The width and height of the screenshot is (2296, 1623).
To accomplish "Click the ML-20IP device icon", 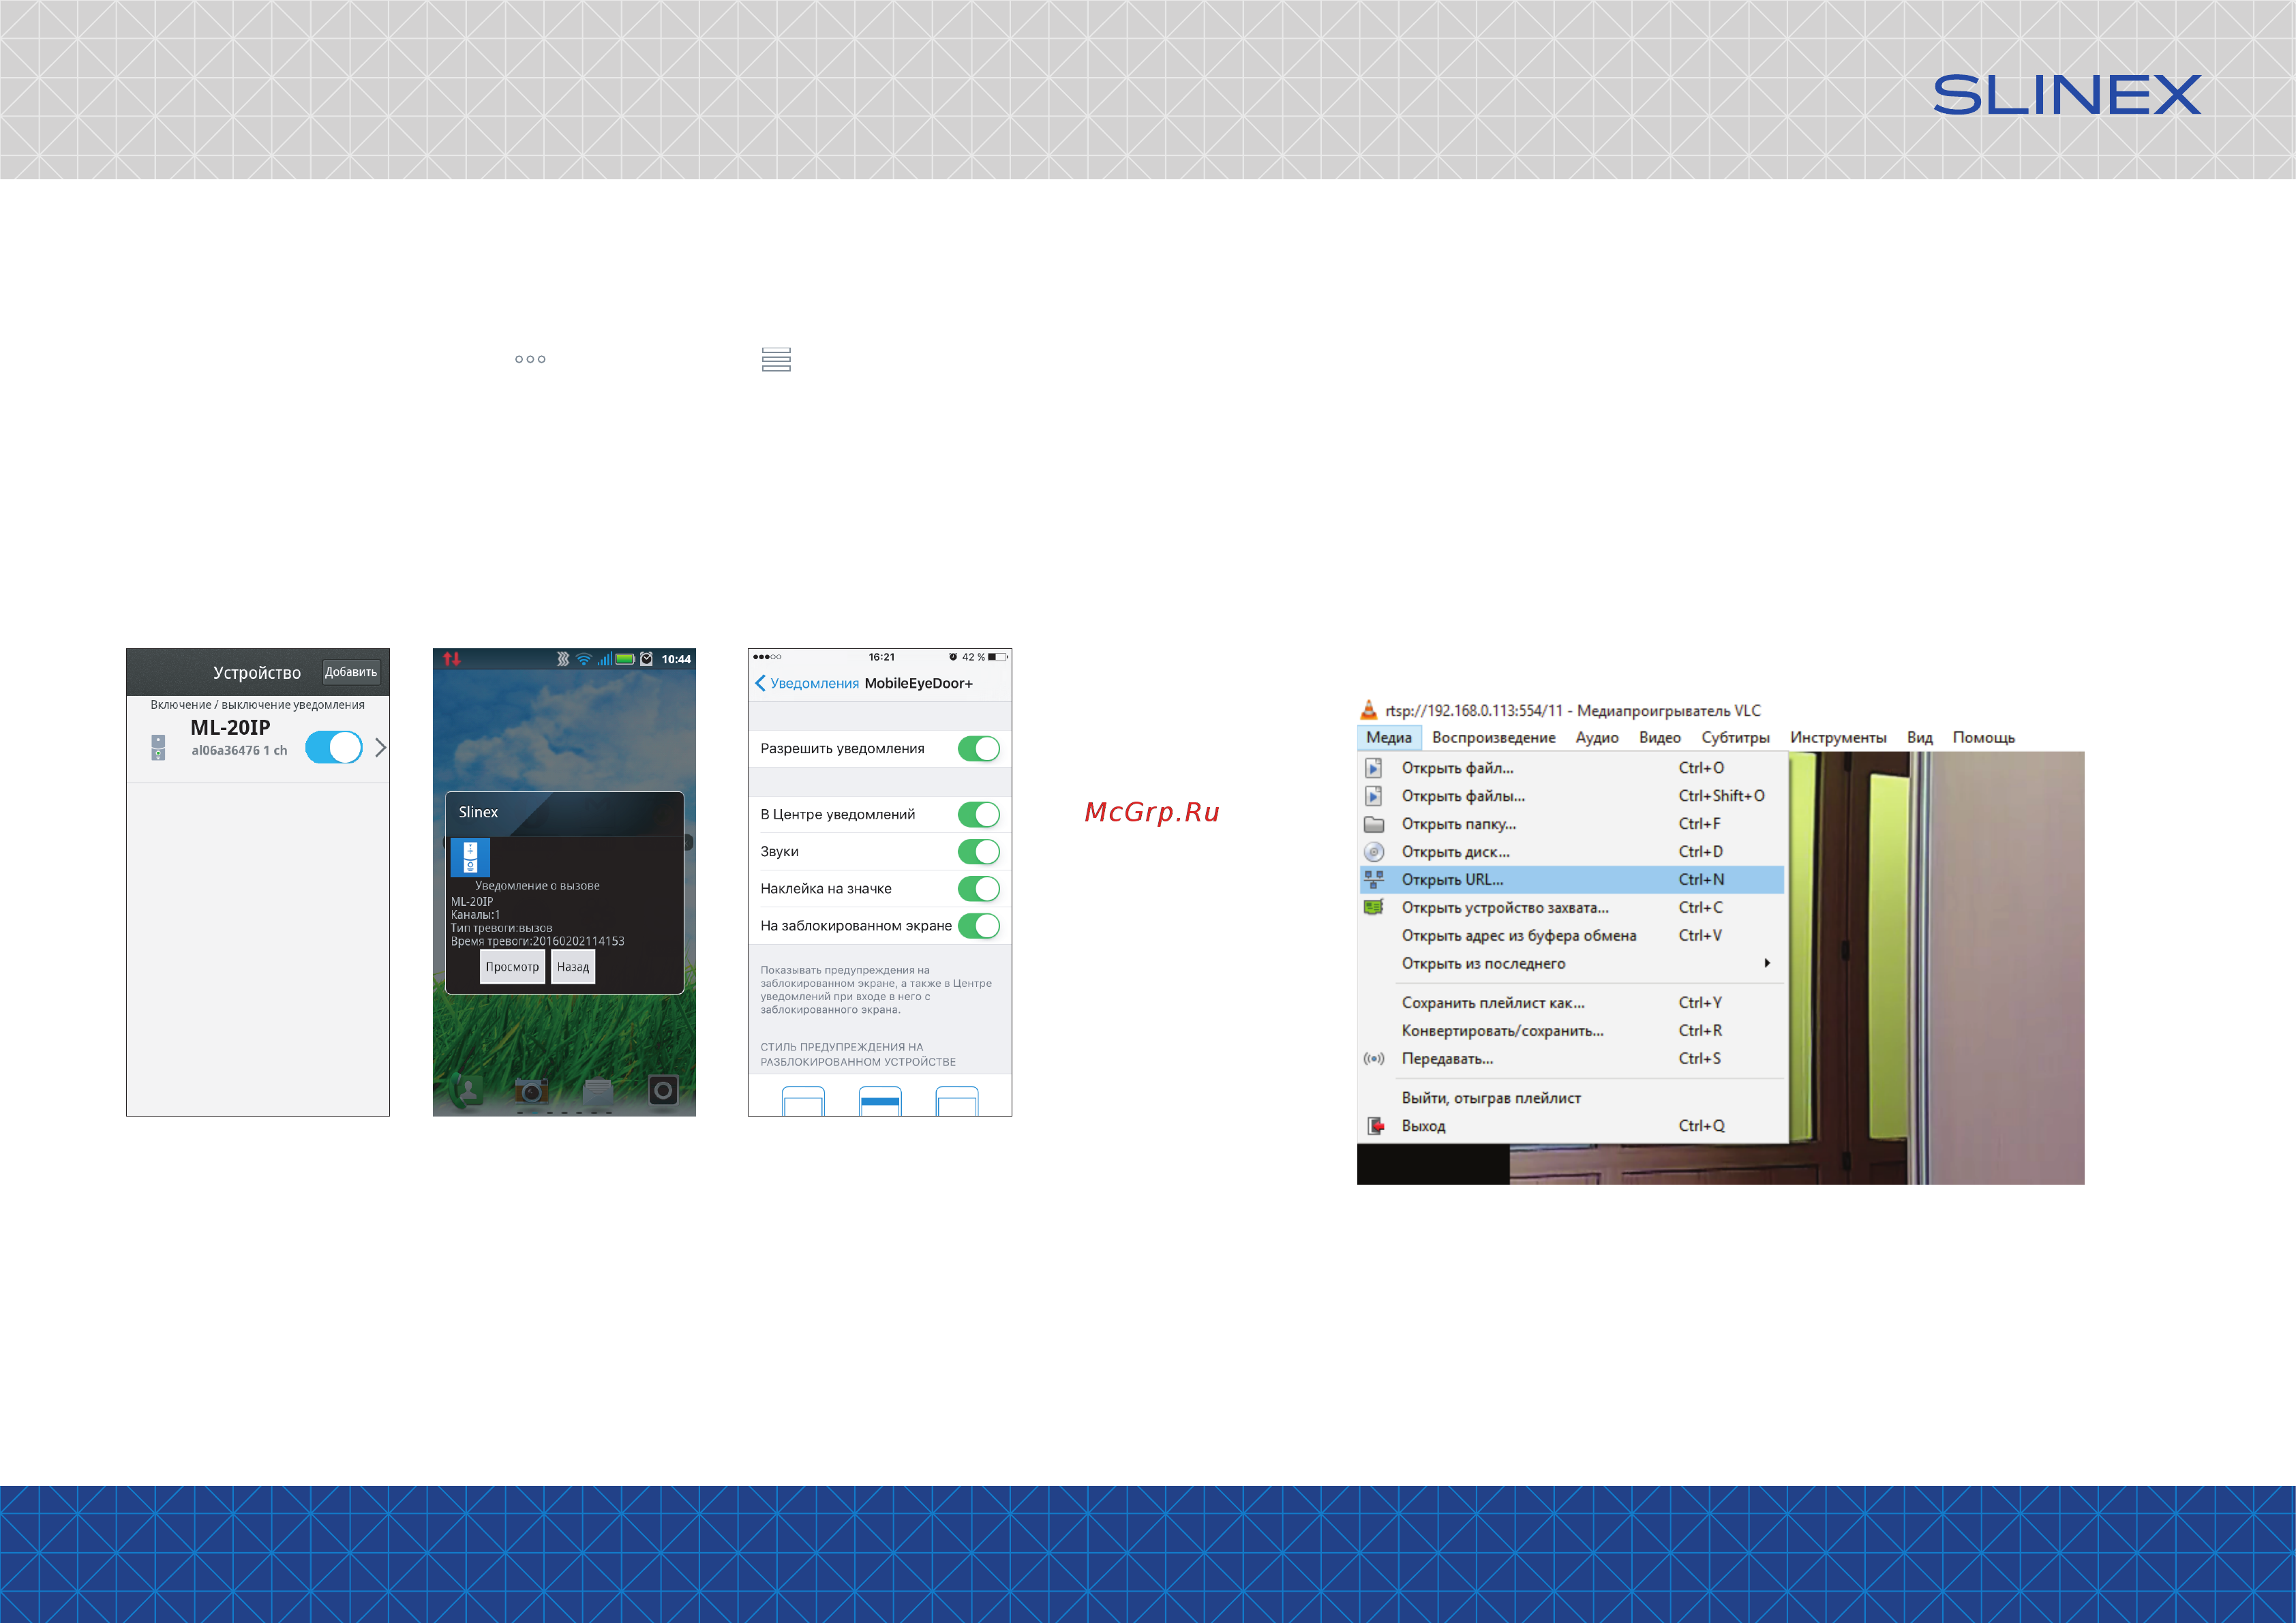I will 158,747.
